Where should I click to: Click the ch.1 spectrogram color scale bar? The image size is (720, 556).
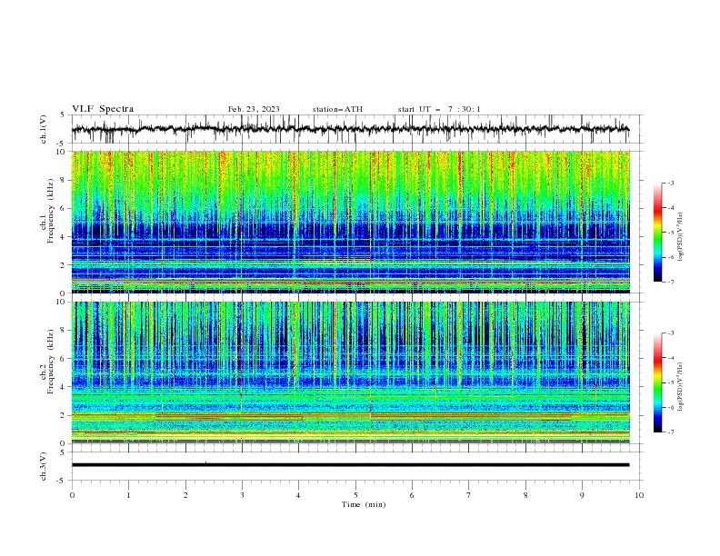click(x=657, y=233)
